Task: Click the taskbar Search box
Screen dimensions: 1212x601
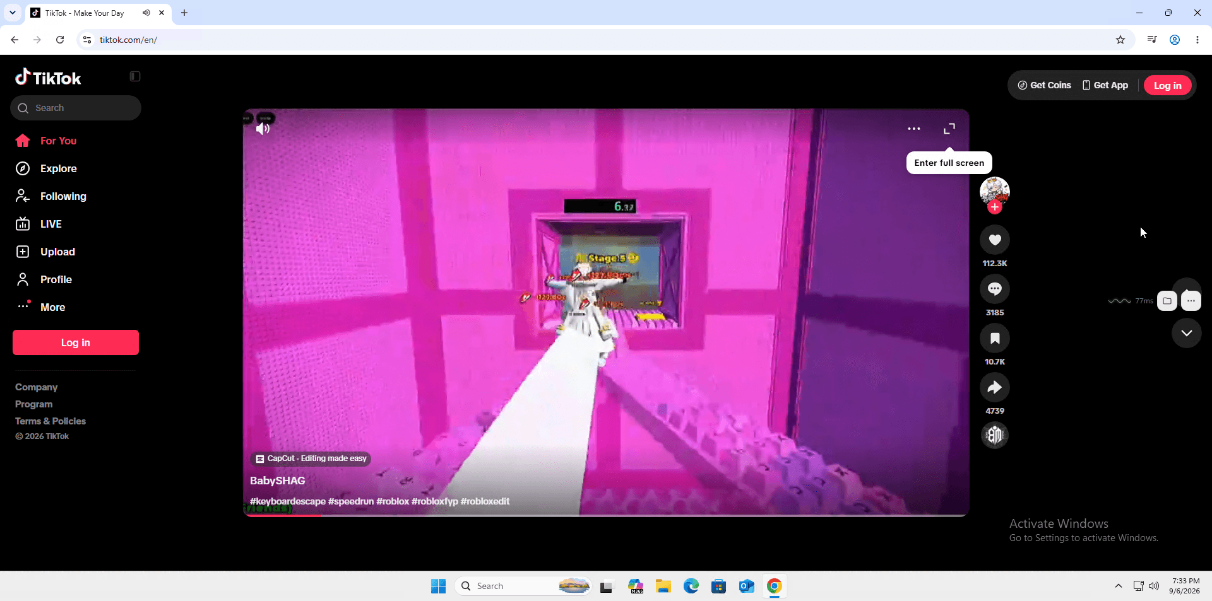Action: click(523, 586)
